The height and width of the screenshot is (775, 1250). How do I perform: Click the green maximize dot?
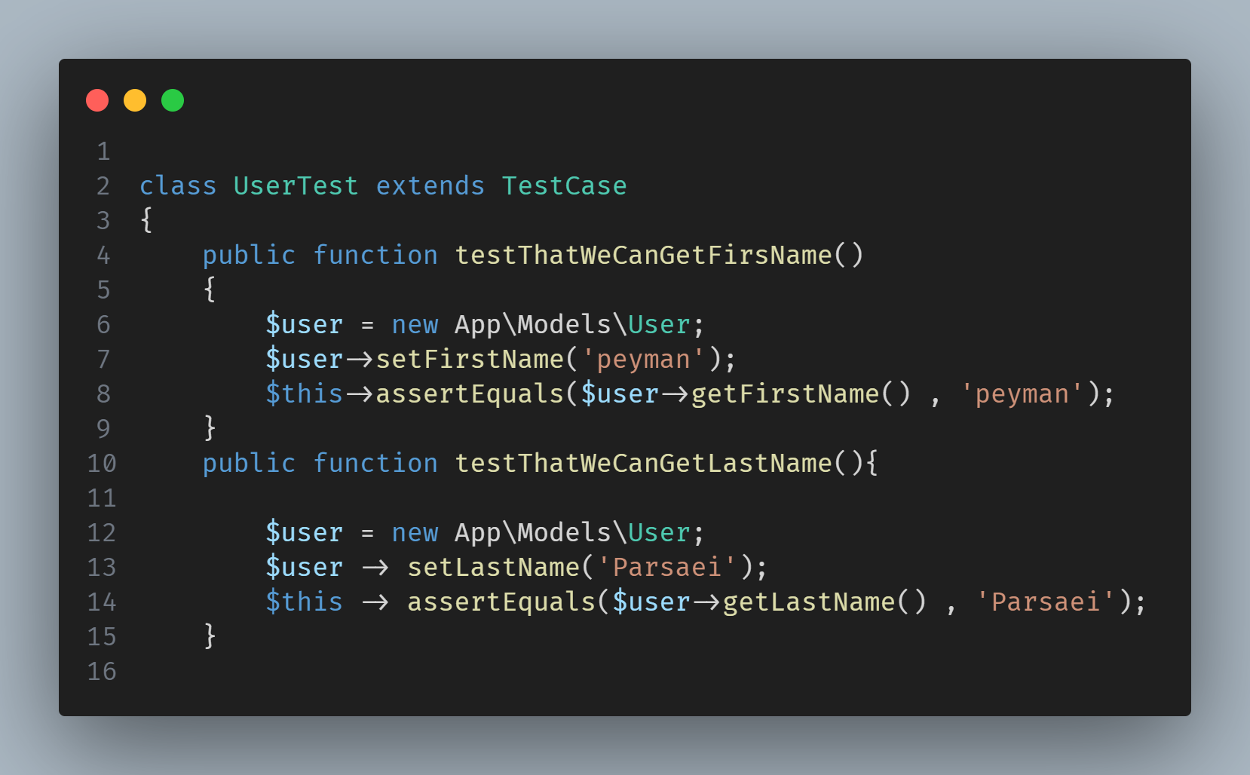click(x=173, y=100)
